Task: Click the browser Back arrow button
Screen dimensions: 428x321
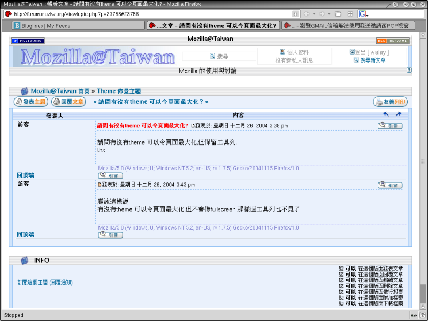Action: point(307,14)
